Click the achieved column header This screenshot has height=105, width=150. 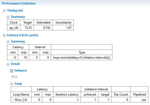[89, 95]
